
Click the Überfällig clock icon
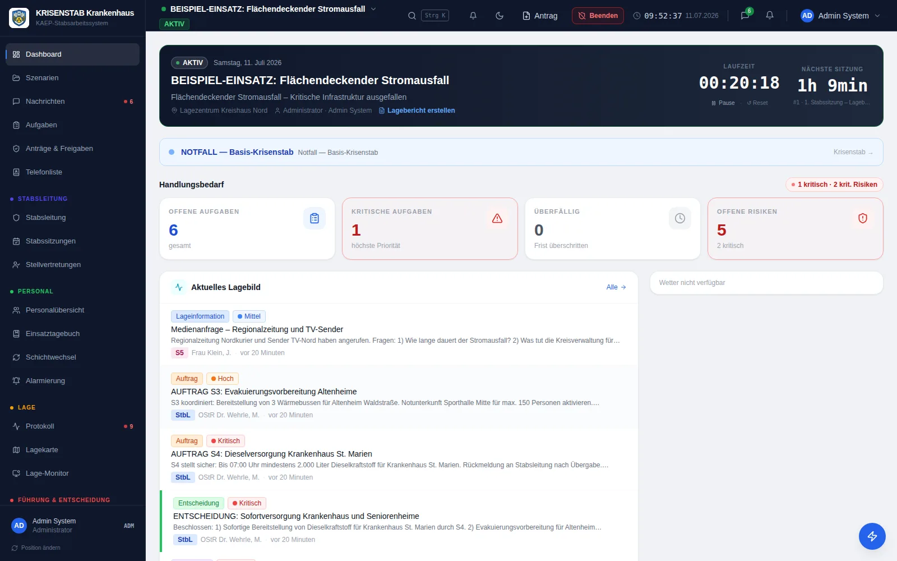(x=680, y=218)
